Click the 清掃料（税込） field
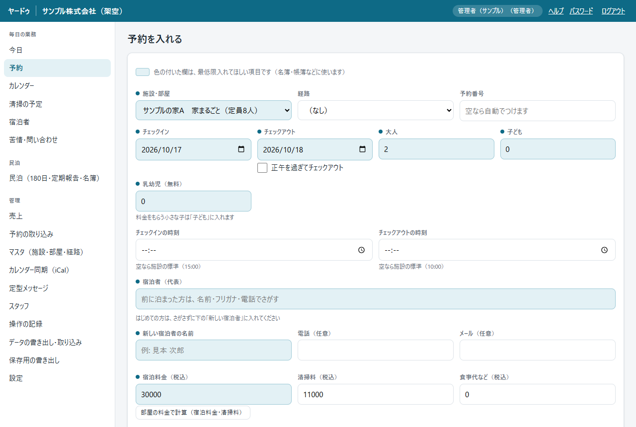 pyautogui.click(x=376, y=394)
